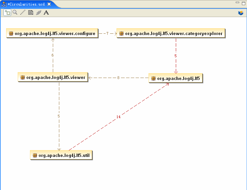247x190 pixels.
Task: Click dependency label 6 above viewer node
Action: tap(52, 55)
